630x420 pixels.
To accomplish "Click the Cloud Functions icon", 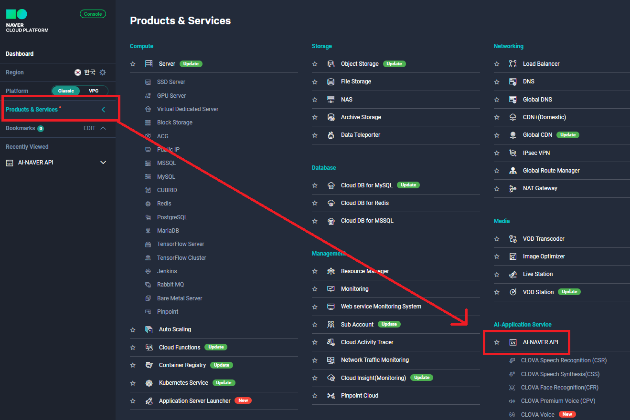I will (x=149, y=348).
